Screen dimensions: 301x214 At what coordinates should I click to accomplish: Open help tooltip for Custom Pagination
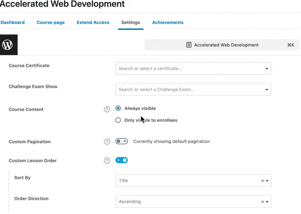click(x=107, y=142)
